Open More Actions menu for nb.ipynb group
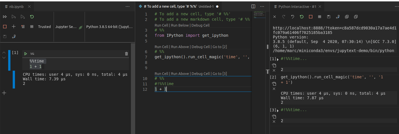The image size is (399, 134). coord(128,6)
